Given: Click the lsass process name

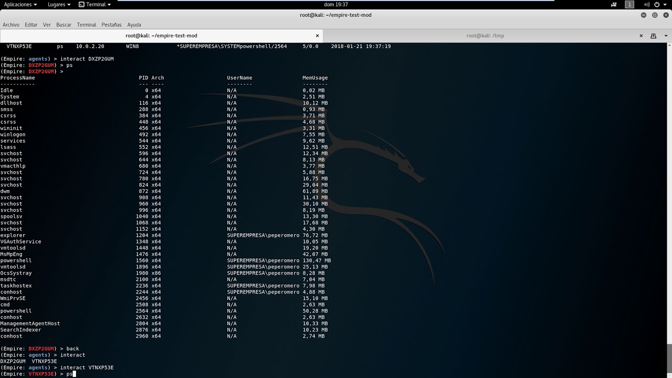Looking at the screenshot, I should pos(8,147).
